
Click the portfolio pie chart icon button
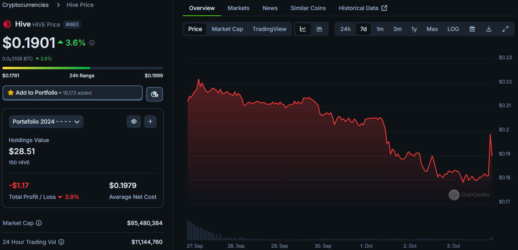pos(154,94)
